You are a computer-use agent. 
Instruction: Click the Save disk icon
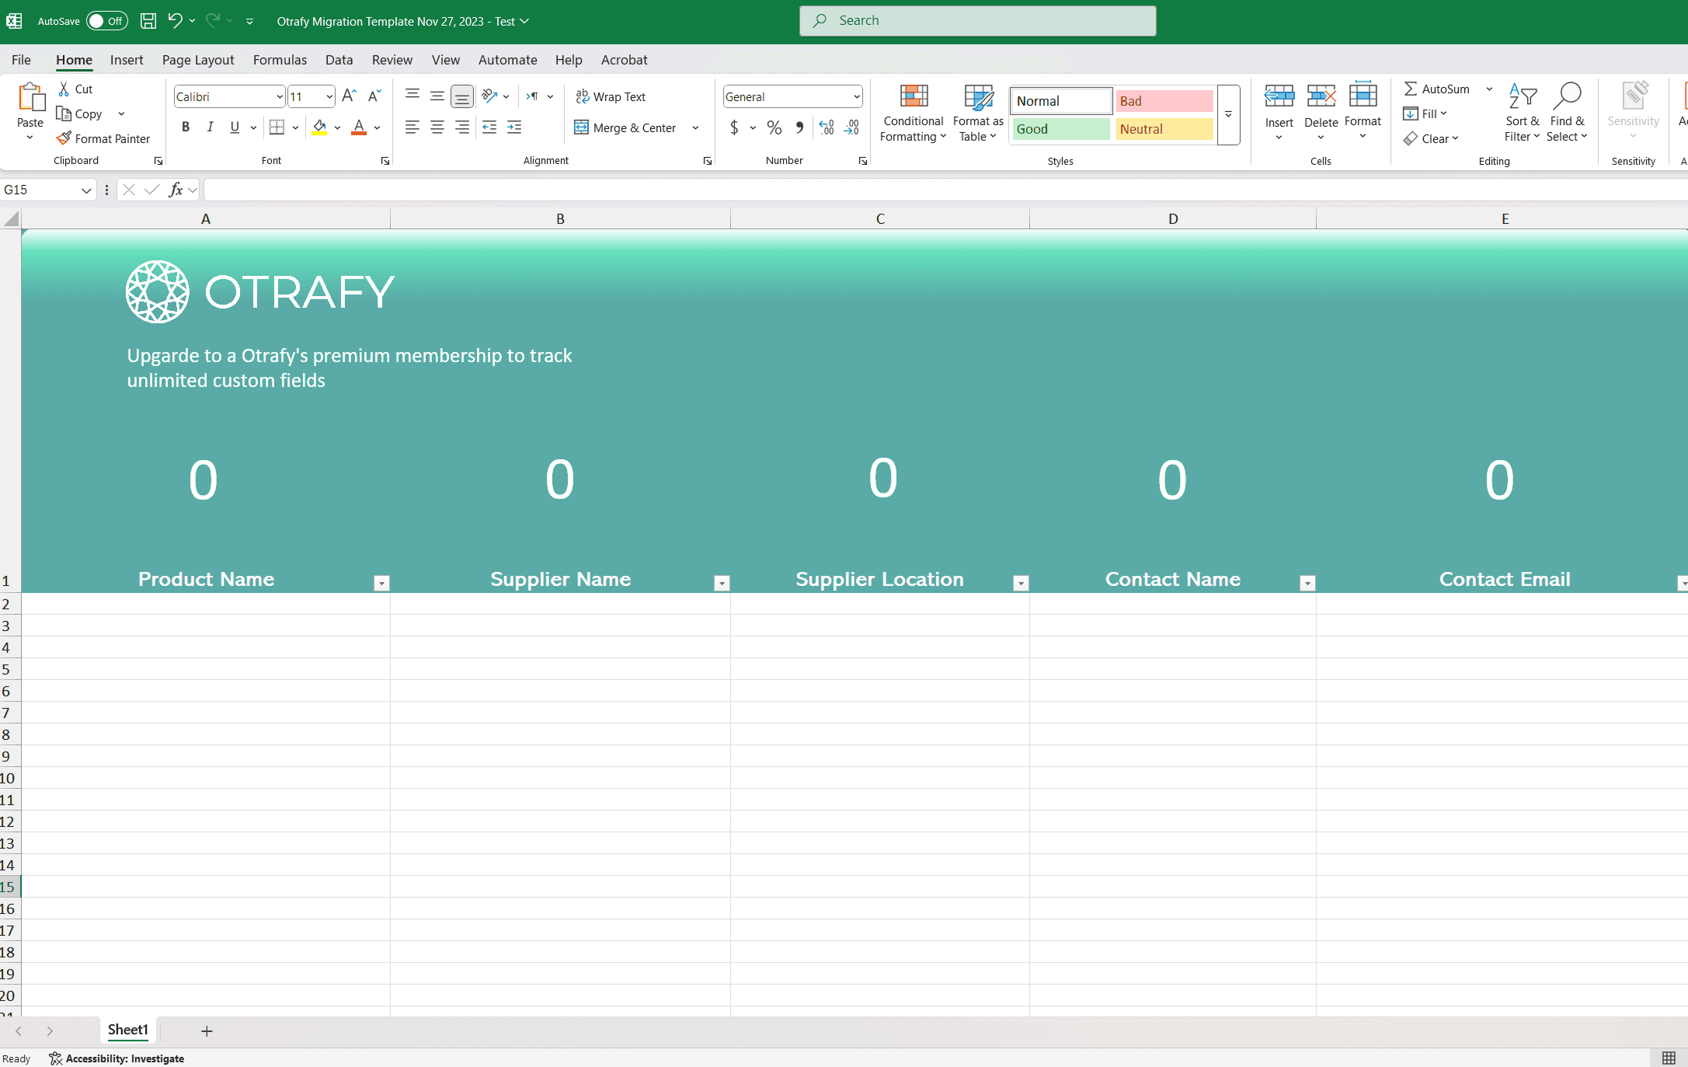(148, 21)
